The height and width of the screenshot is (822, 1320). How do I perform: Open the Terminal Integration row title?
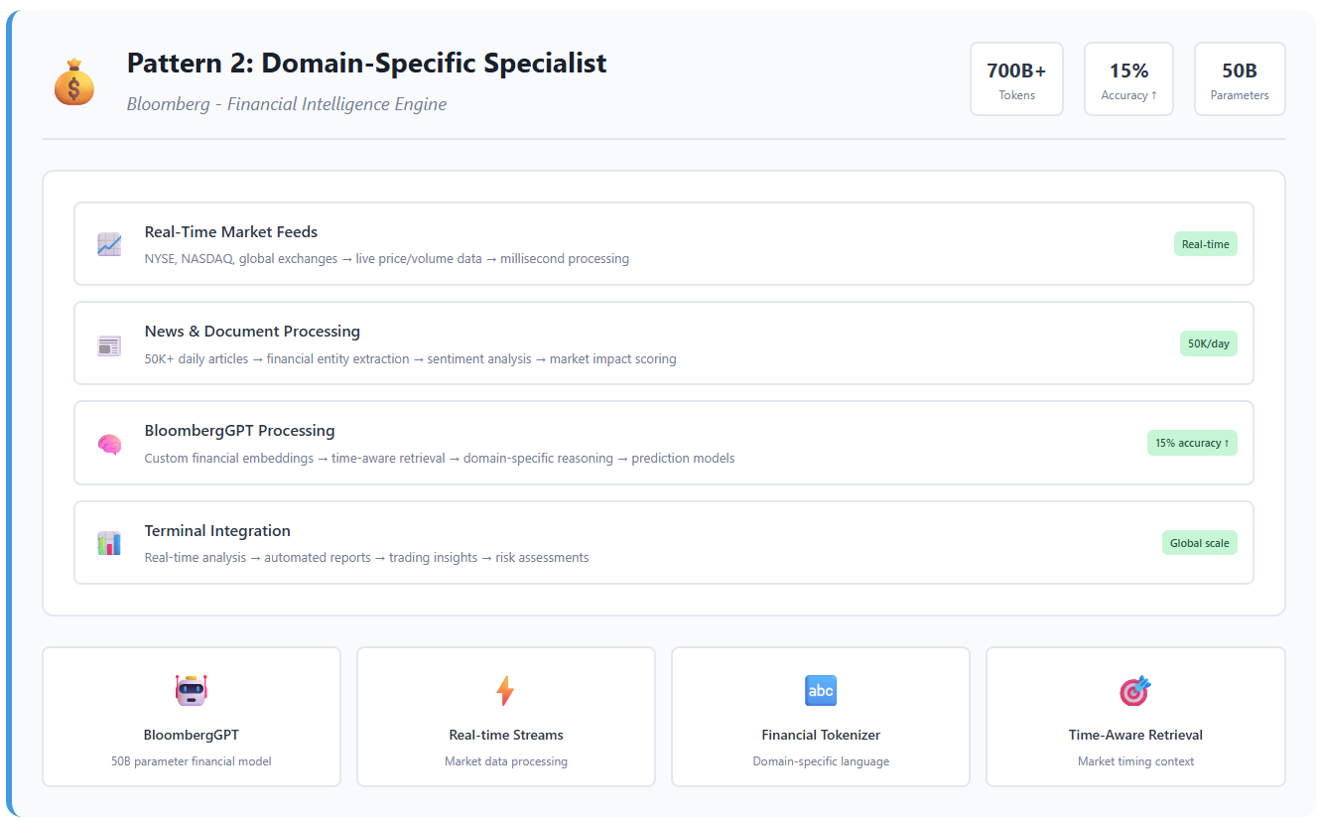pyautogui.click(x=217, y=531)
